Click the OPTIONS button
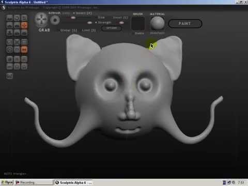Screen dimensions: 248x186 112,28
